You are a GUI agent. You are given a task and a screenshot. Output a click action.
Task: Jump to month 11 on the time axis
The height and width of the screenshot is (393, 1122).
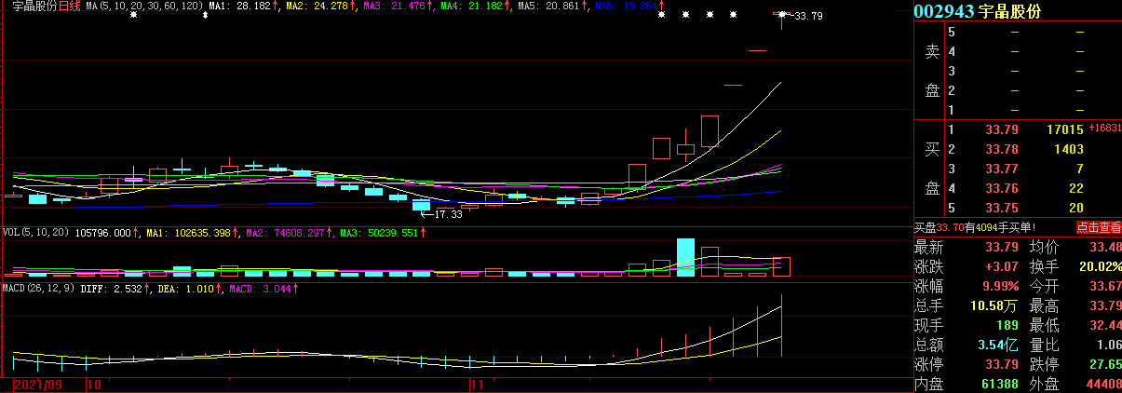(x=477, y=384)
